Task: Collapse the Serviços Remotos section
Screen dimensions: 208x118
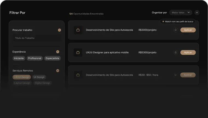Action: tap(57, 70)
